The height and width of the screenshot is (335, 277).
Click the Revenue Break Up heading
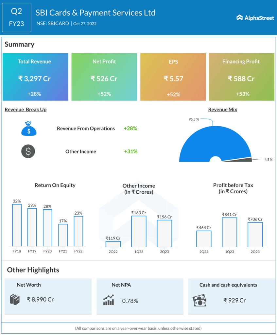pyautogui.click(x=26, y=110)
